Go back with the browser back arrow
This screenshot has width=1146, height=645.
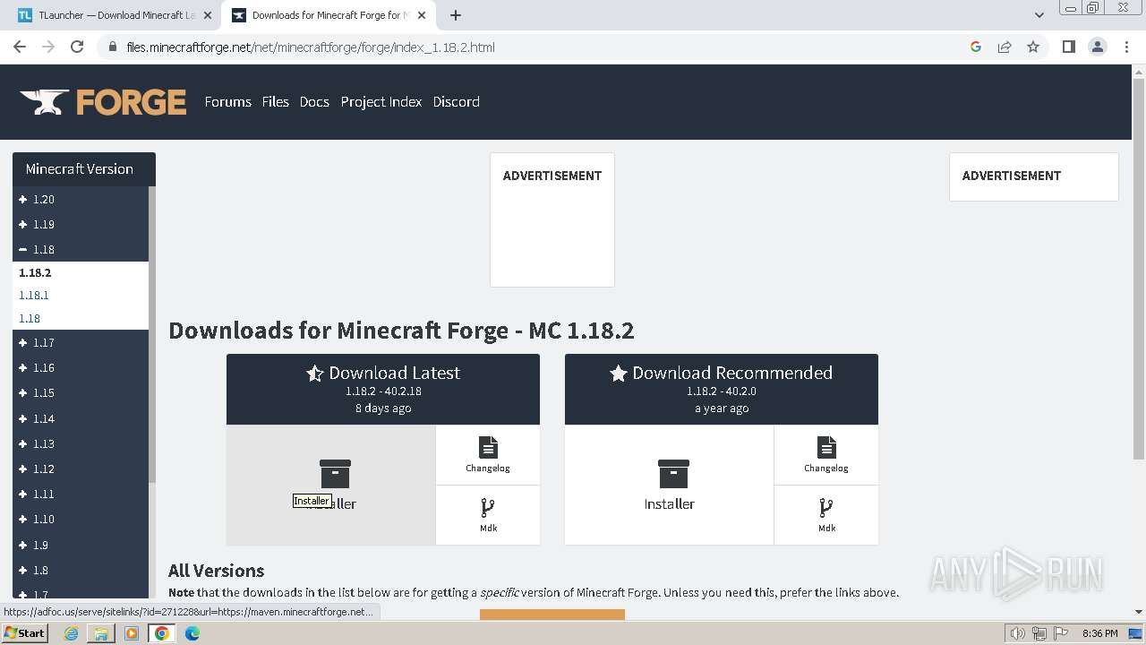20,47
